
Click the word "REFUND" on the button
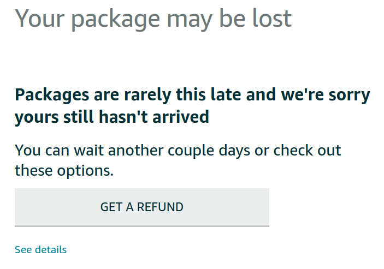160,207
